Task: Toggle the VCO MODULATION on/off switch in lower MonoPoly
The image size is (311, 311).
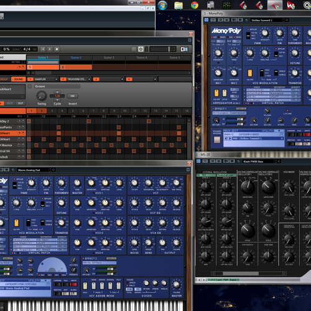Action: tap(16, 223)
